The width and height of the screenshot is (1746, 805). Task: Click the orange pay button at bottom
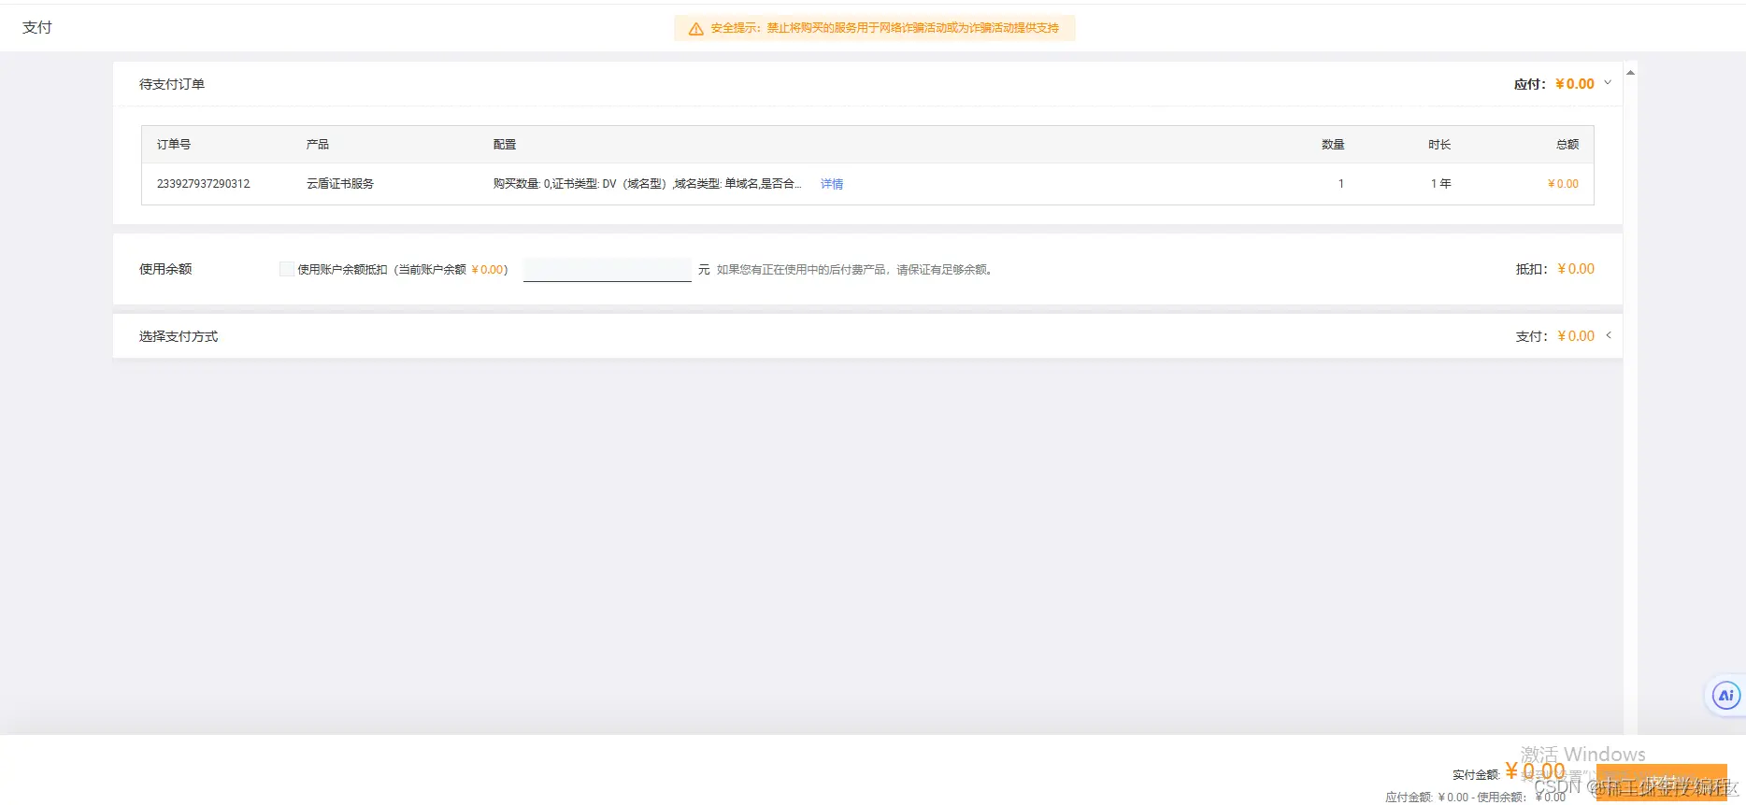click(1661, 783)
